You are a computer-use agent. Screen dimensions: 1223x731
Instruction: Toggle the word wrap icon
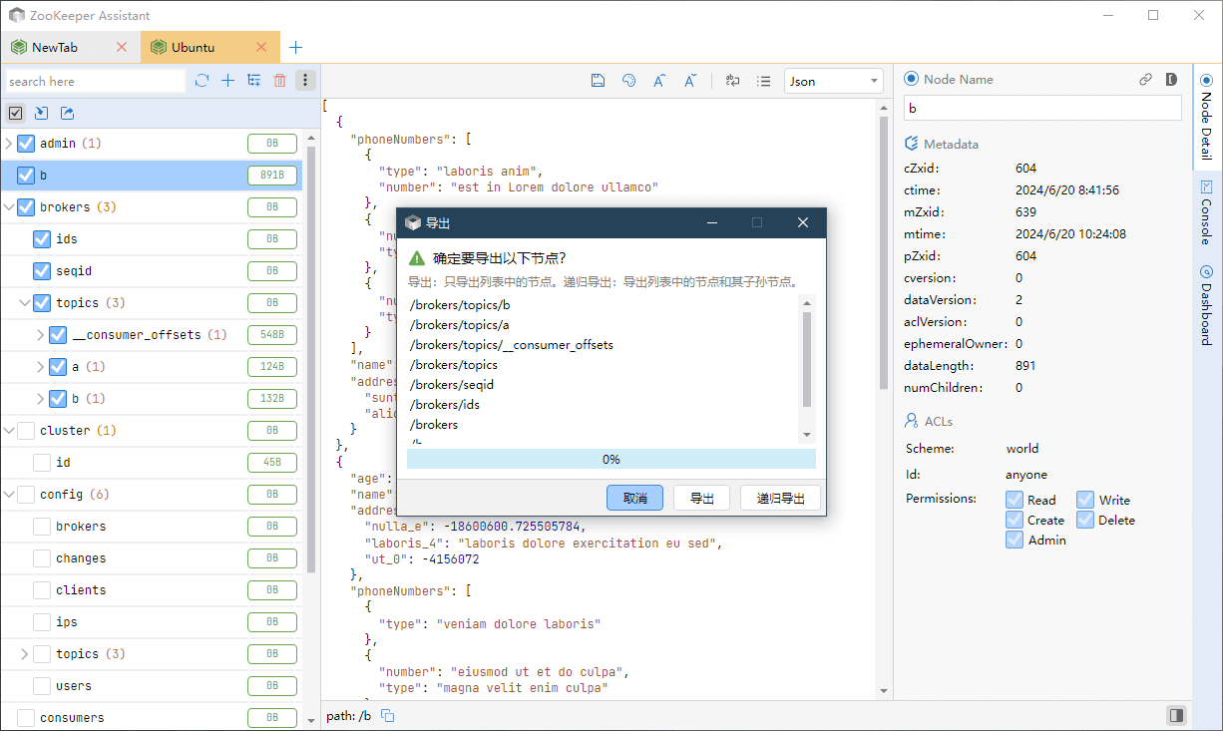point(733,81)
